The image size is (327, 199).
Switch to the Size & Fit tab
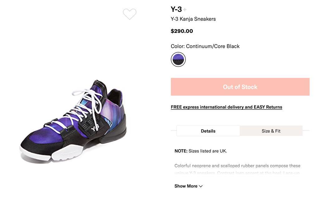pos(271,131)
